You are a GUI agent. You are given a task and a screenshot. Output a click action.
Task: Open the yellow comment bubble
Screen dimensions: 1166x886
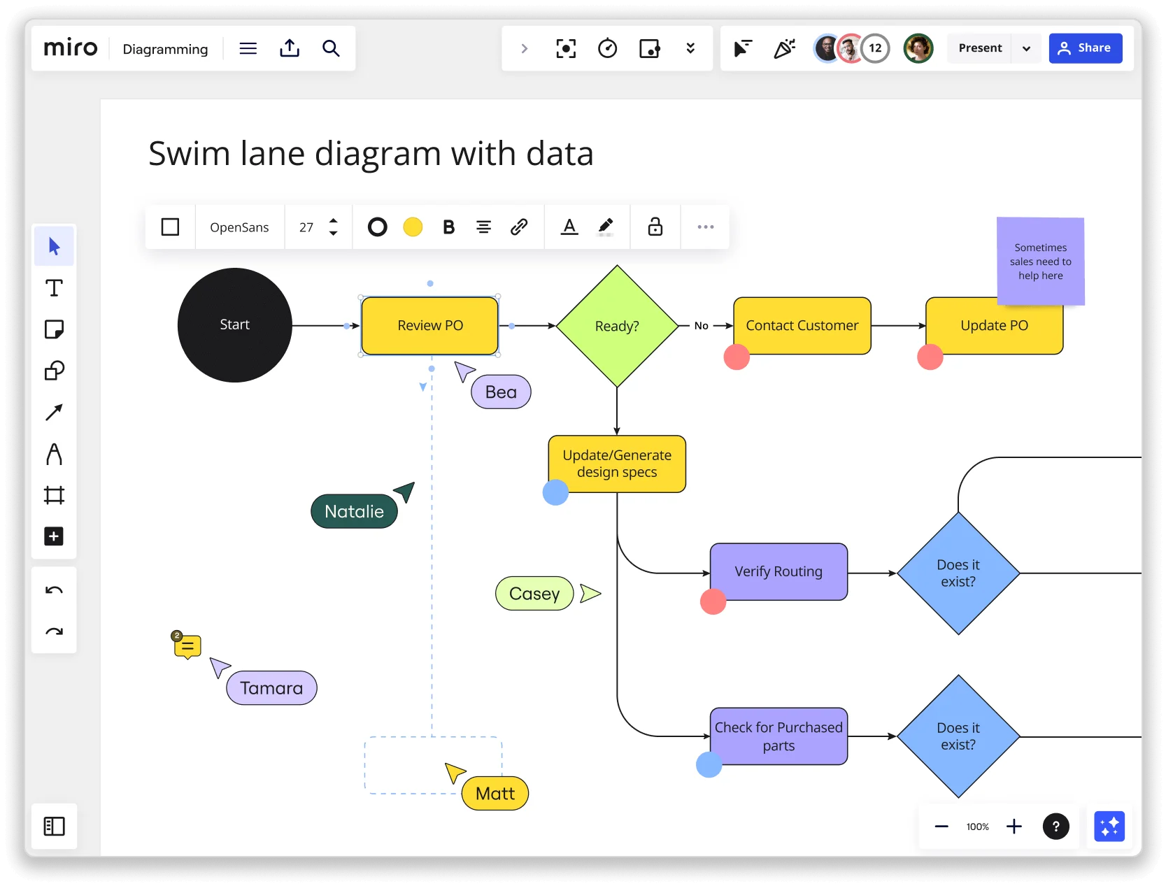tap(187, 645)
